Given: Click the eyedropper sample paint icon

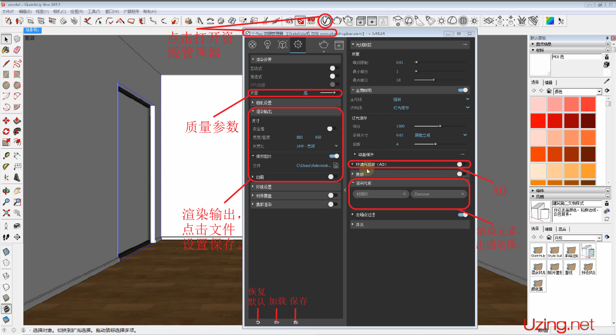Looking at the screenshot, I should click(607, 81).
